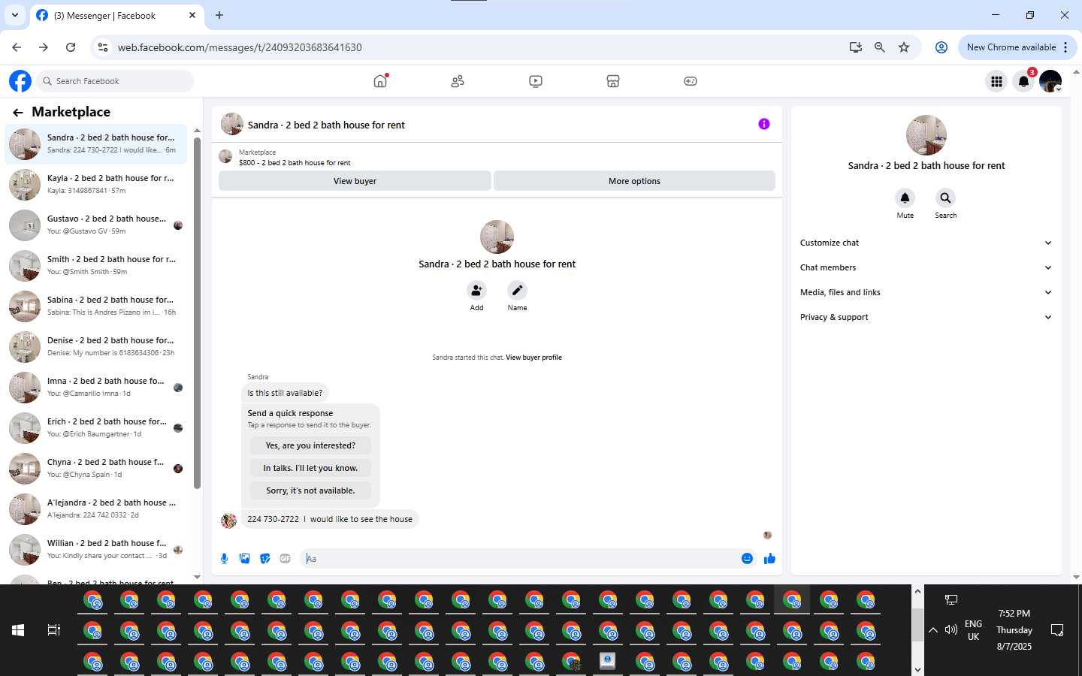Open the Windows Start menu
This screenshot has width=1082, height=676.
(18, 630)
